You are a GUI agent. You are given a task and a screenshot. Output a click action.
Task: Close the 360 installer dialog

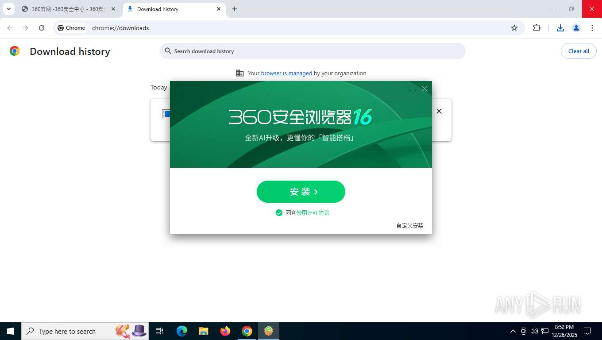point(424,89)
